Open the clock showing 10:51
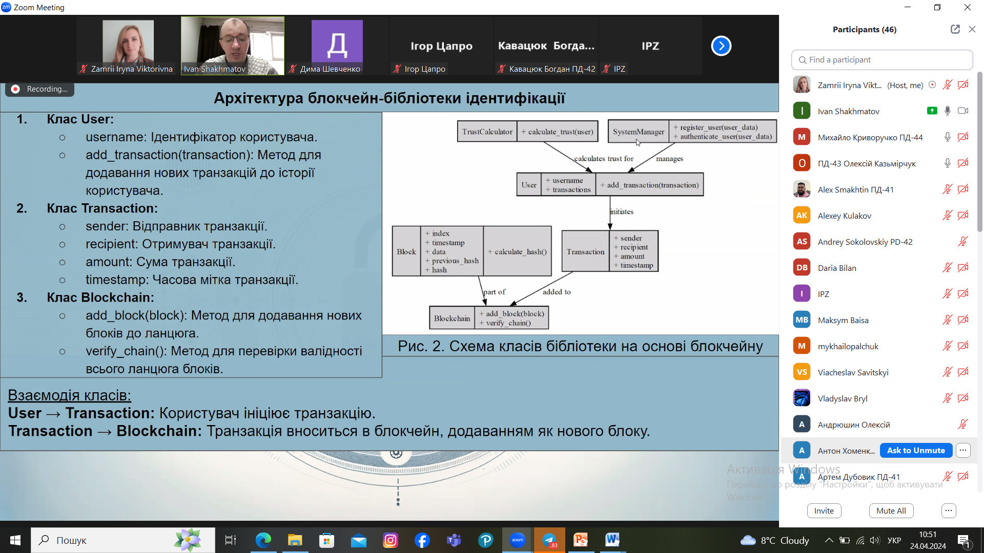The height and width of the screenshot is (553, 984). (x=928, y=540)
